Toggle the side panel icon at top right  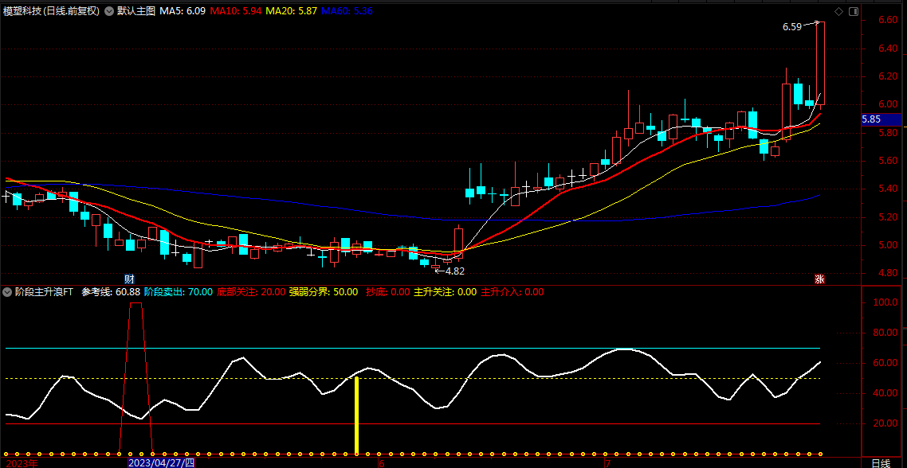[x=854, y=11]
